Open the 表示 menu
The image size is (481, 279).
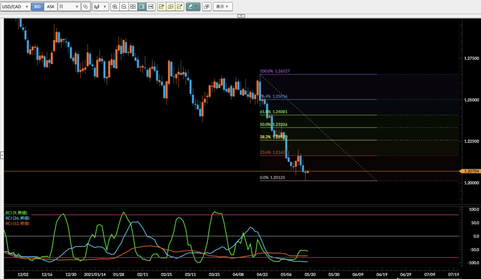[222, 7]
